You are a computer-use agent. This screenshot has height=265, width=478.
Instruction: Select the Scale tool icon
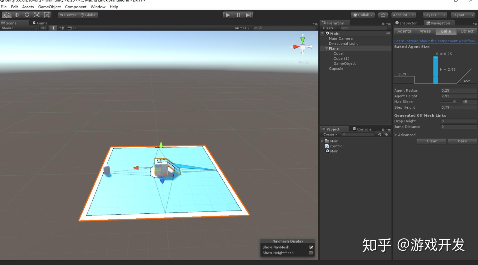(37, 15)
